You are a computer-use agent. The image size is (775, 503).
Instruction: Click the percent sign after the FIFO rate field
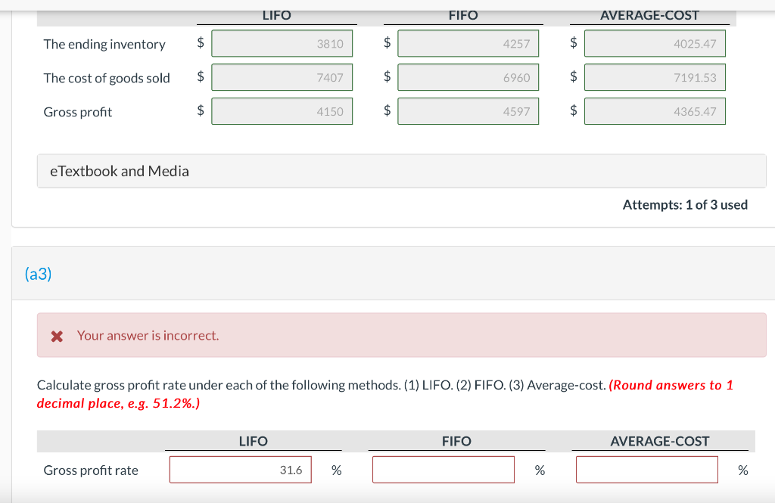tap(539, 470)
